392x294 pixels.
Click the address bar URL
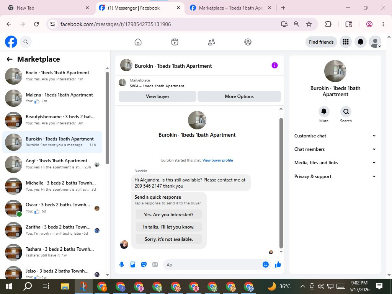click(x=116, y=24)
